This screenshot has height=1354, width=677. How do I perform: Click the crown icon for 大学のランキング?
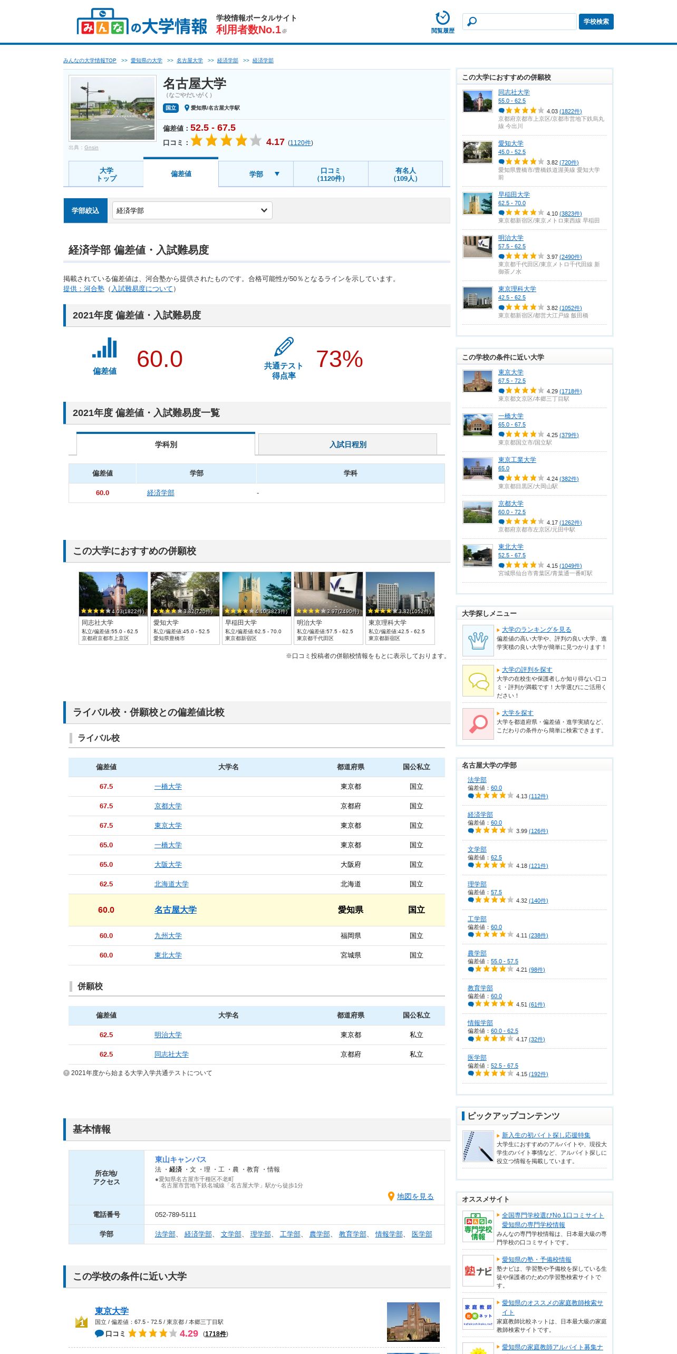(x=478, y=640)
